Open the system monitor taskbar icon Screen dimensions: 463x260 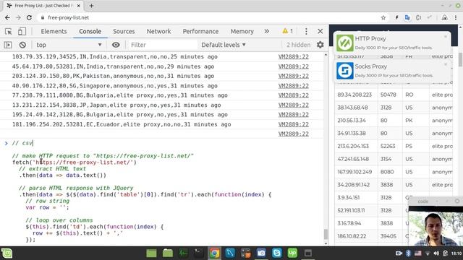pos(183,253)
